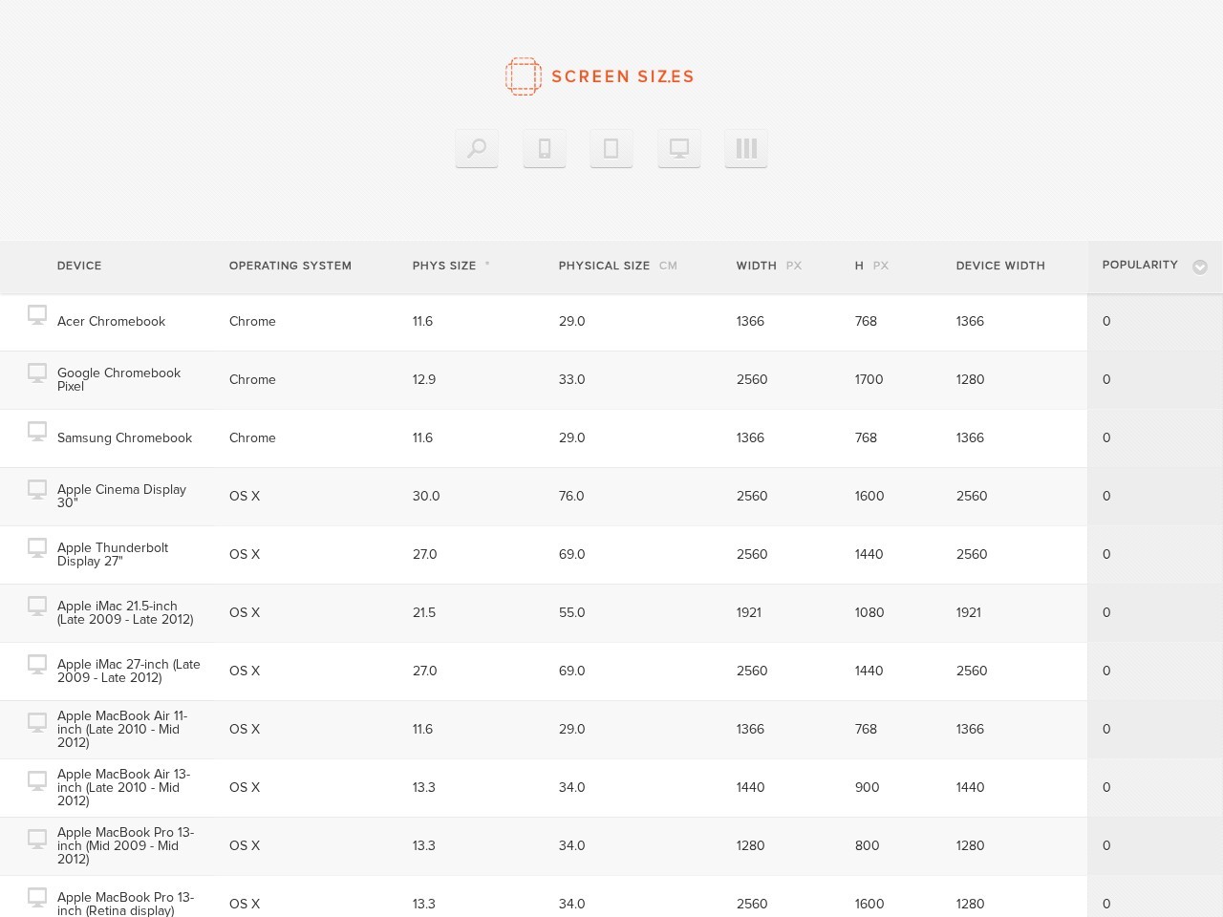Sort by Physical Size CM header
1223x917 pixels.
[618, 266]
